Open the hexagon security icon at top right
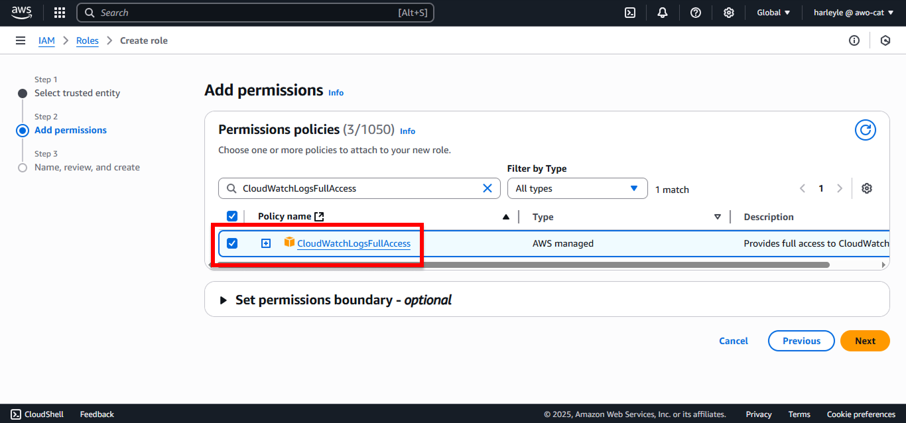This screenshot has width=906, height=423. (885, 40)
